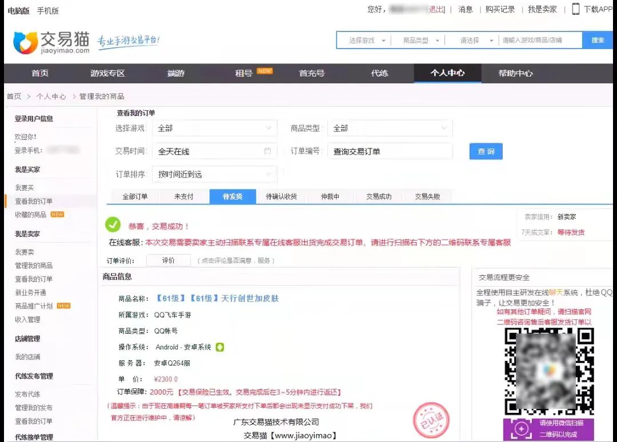The width and height of the screenshot is (617, 442).
Task: Click the green Android system icon
Action: coord(219,347)
